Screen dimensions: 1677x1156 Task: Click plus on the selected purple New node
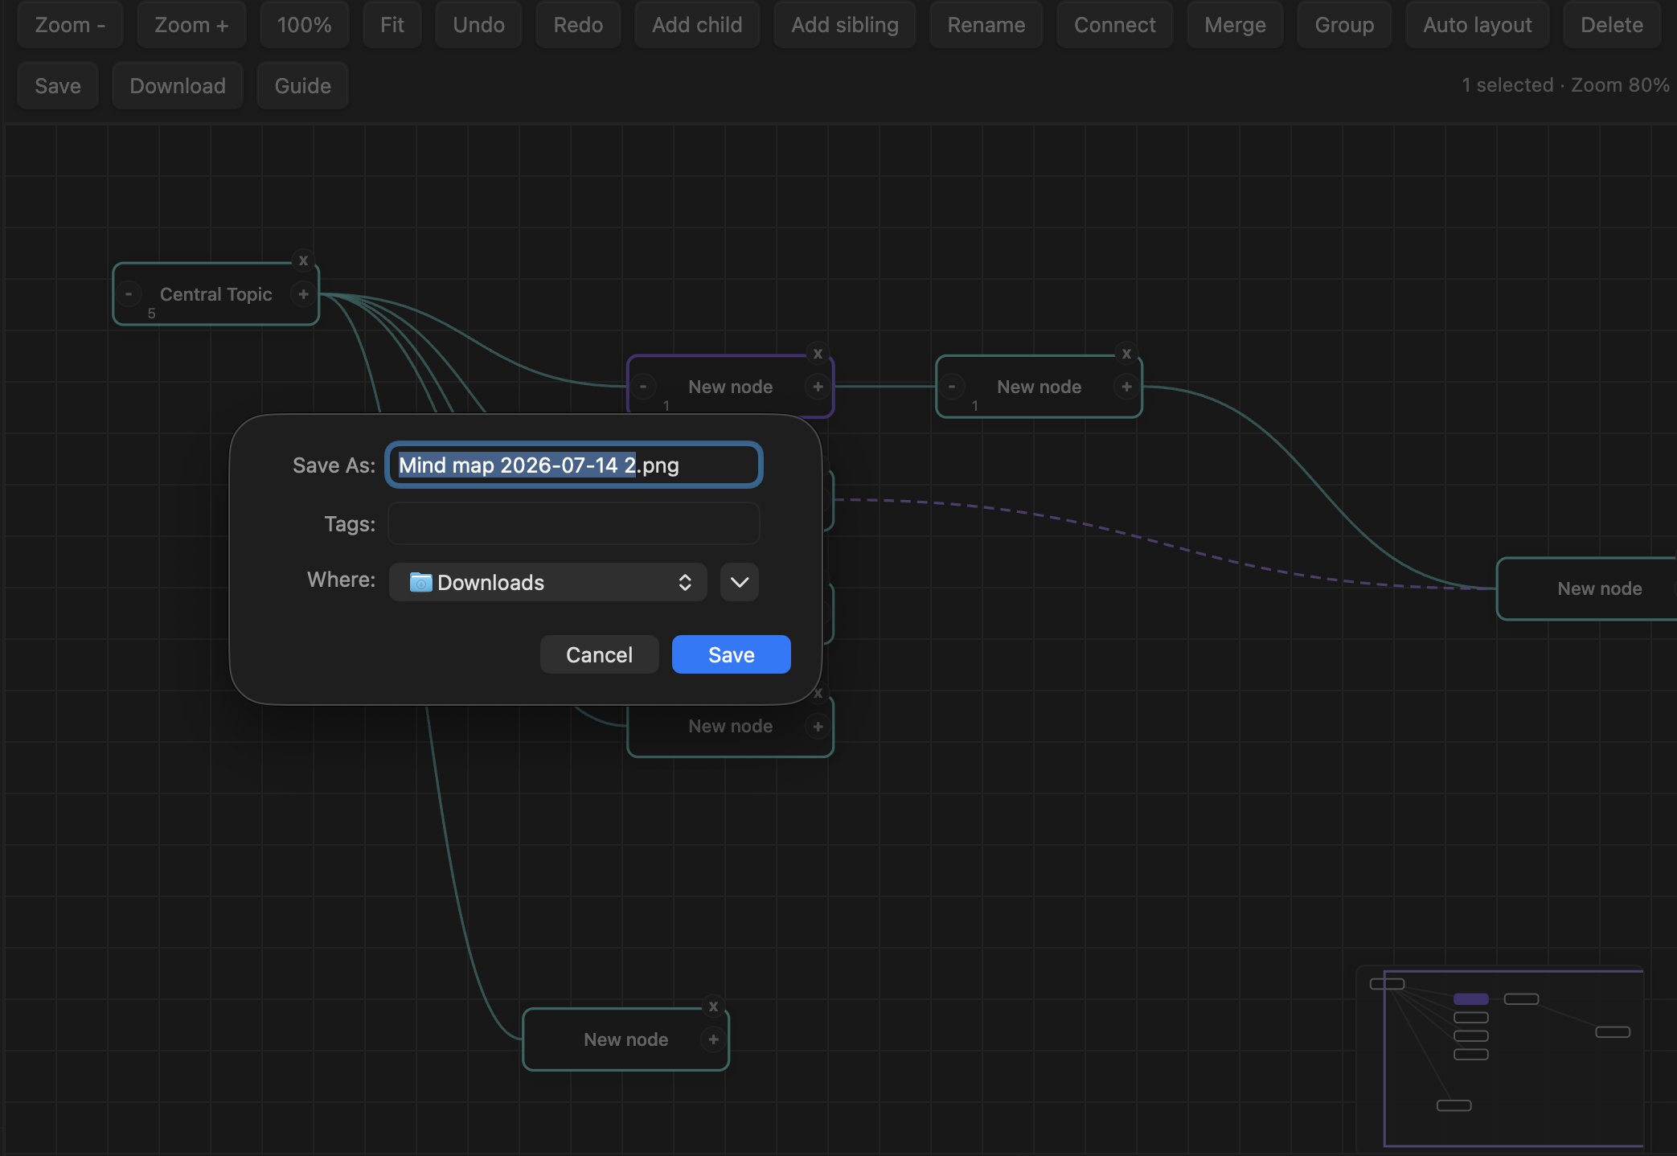click(818, 387)
